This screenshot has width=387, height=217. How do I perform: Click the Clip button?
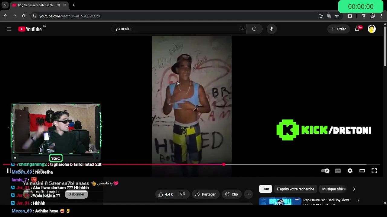tap(231, 194)
